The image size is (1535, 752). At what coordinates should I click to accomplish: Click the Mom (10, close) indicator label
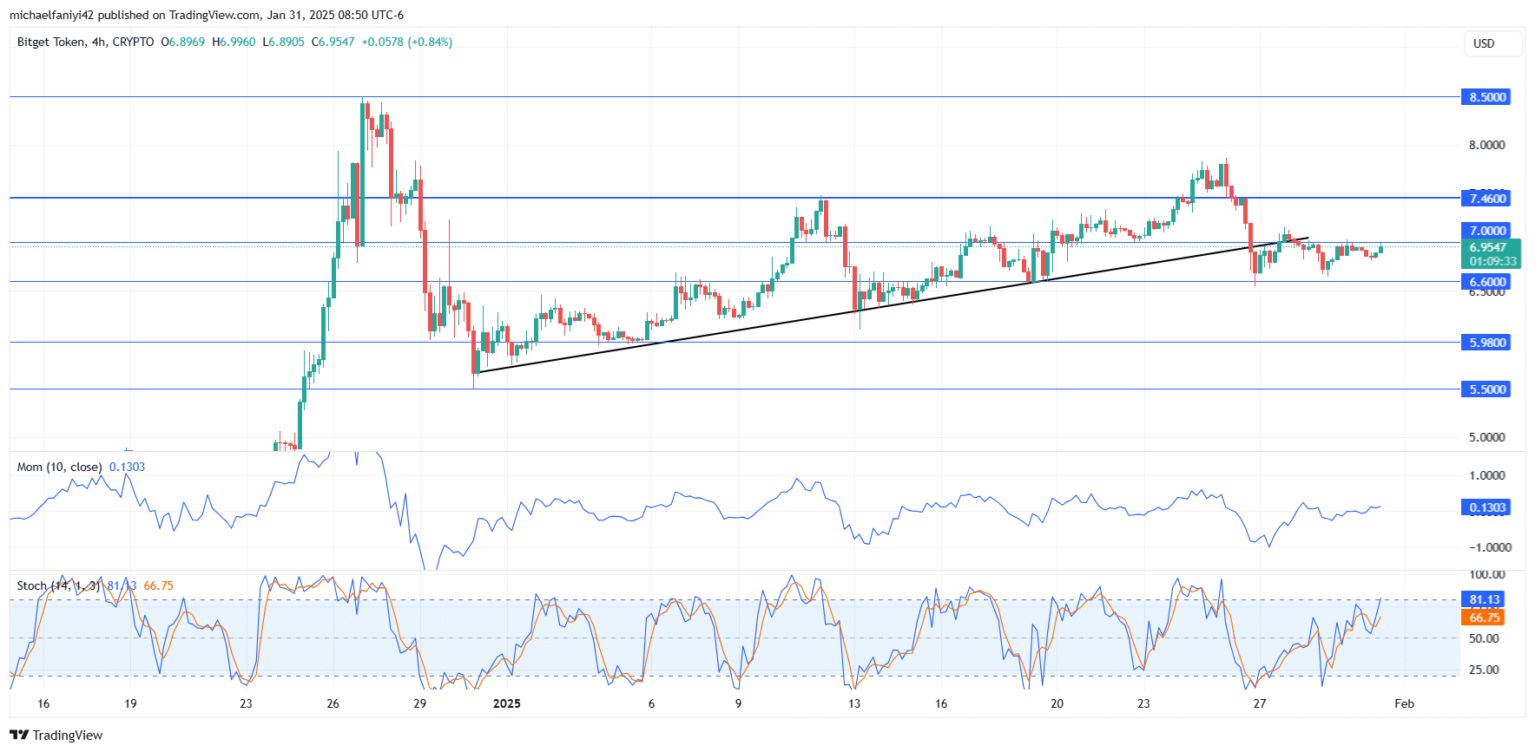tap(59, 467)
